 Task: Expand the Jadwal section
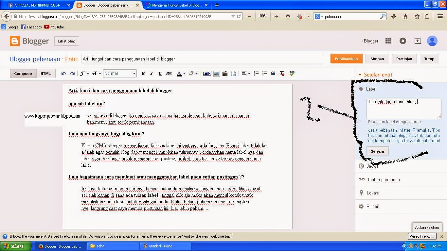click(373, 166)
